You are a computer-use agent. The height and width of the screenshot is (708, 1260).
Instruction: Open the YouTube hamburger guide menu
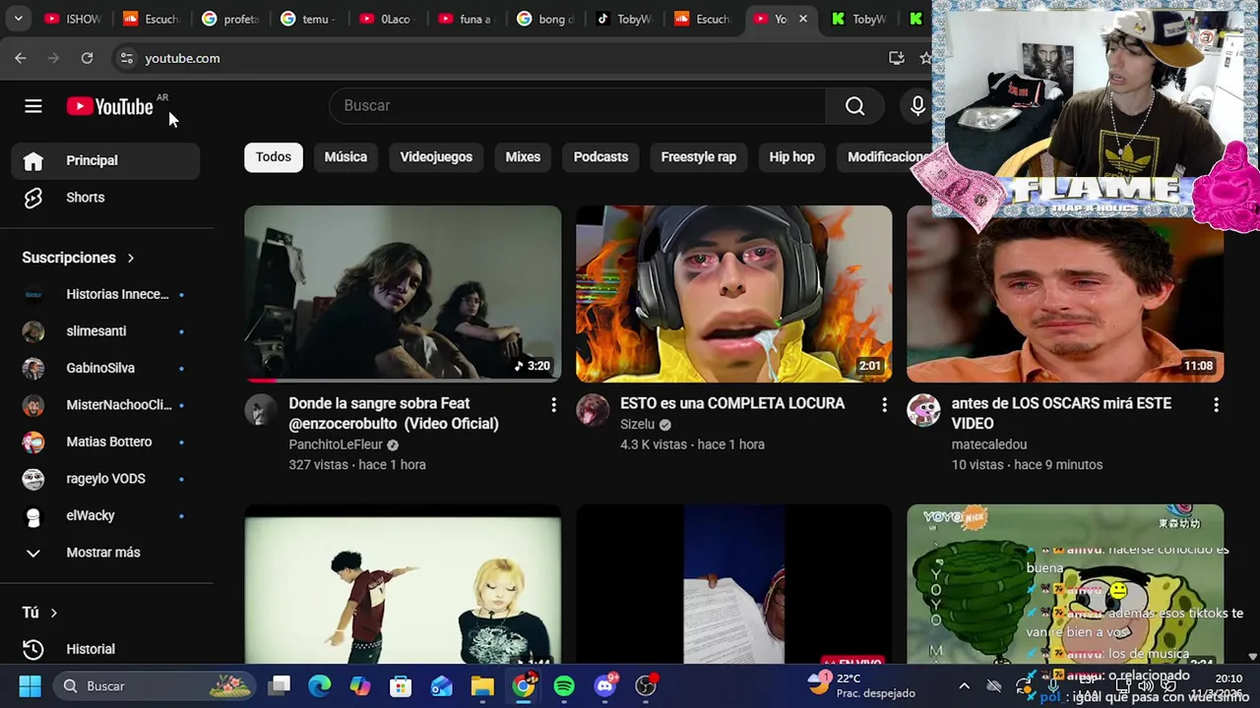coord(33,106)
